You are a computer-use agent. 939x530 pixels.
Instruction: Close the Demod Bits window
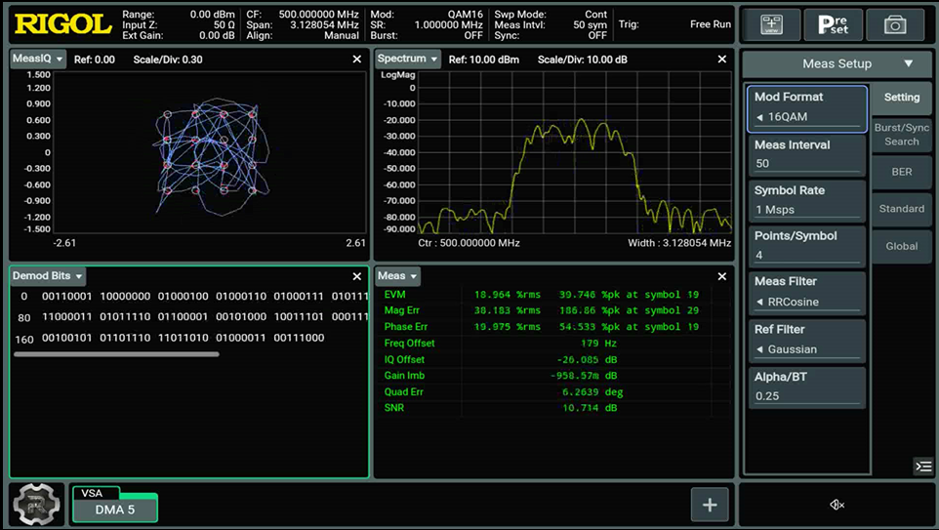[x=357, y=276]
